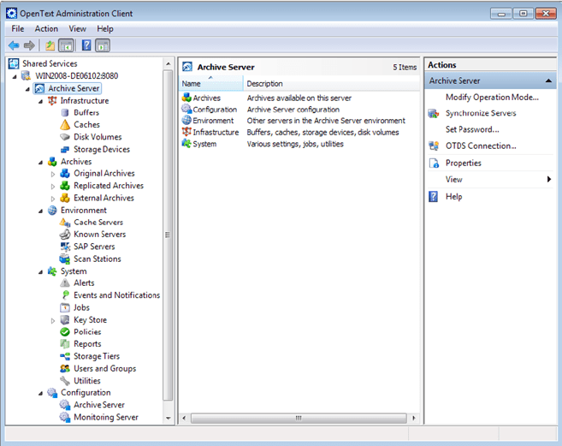
Task: Click Synchronize Servers action text
Action: pyautogui.click(x=481, y=113)
